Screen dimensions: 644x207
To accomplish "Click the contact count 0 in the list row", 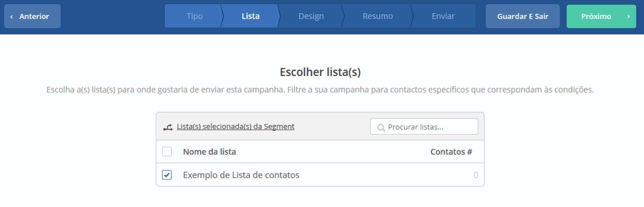I will coord(476,175).
